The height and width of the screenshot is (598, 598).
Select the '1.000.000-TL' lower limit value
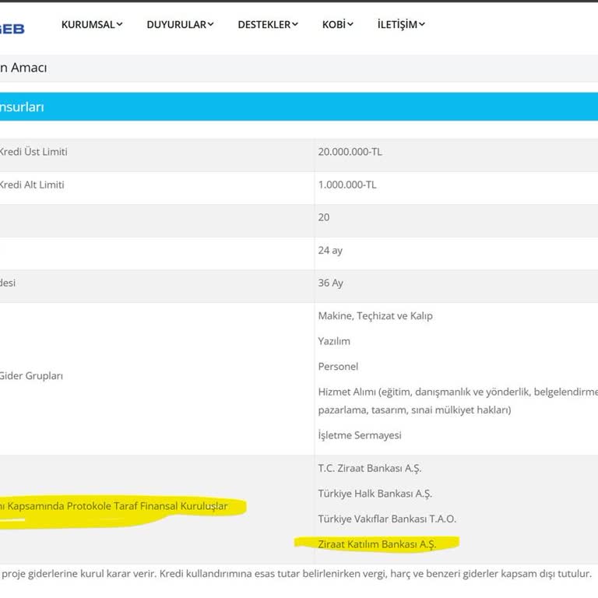347,185
